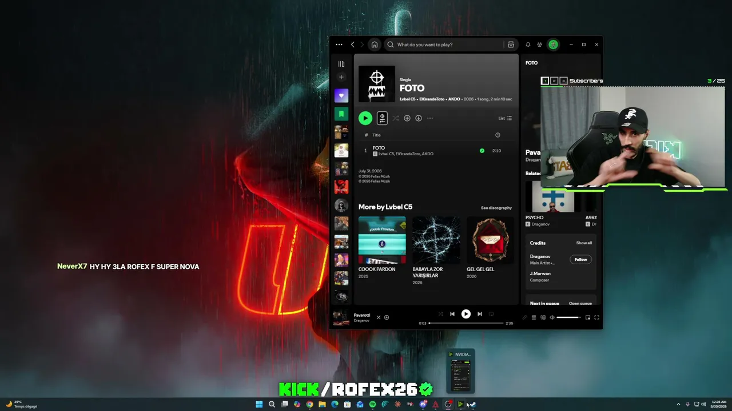Open the BABAYLA ZOR YARIŞIRLAR album card
732x411 pixels.
(x=436, y=251)
